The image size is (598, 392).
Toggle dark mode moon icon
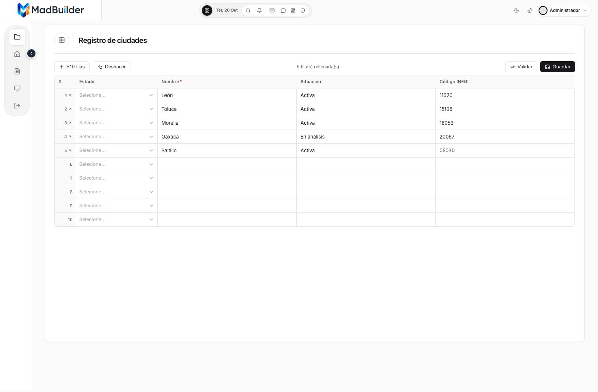pos(517,10)
